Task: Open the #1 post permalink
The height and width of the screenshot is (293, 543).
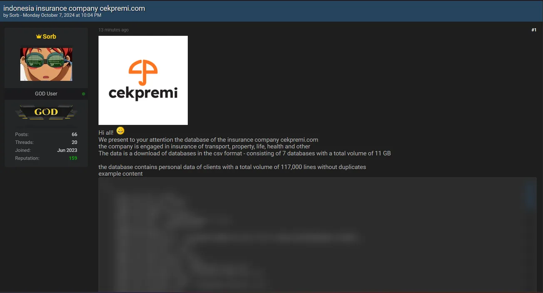Action: [x=533, y=30]
